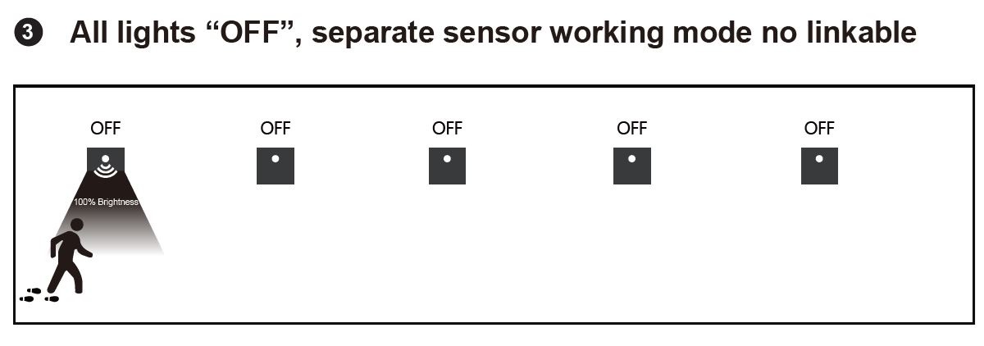The image size is (984, 346).
Task: Click the circled number 3 badge
Action: tap(27, 34)
